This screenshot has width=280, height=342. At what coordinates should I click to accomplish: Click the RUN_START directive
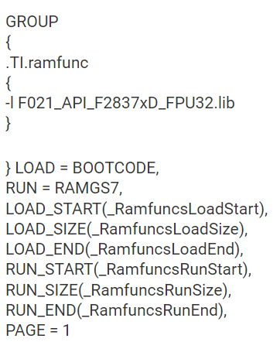coord(50,269)
